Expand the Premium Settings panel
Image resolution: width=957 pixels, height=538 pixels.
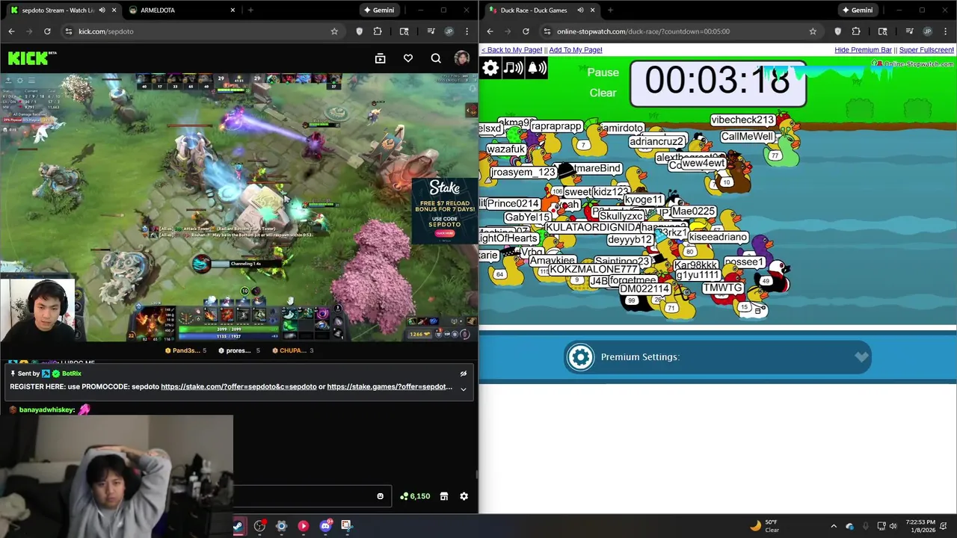pyautogui.click(x=861, y=357)
